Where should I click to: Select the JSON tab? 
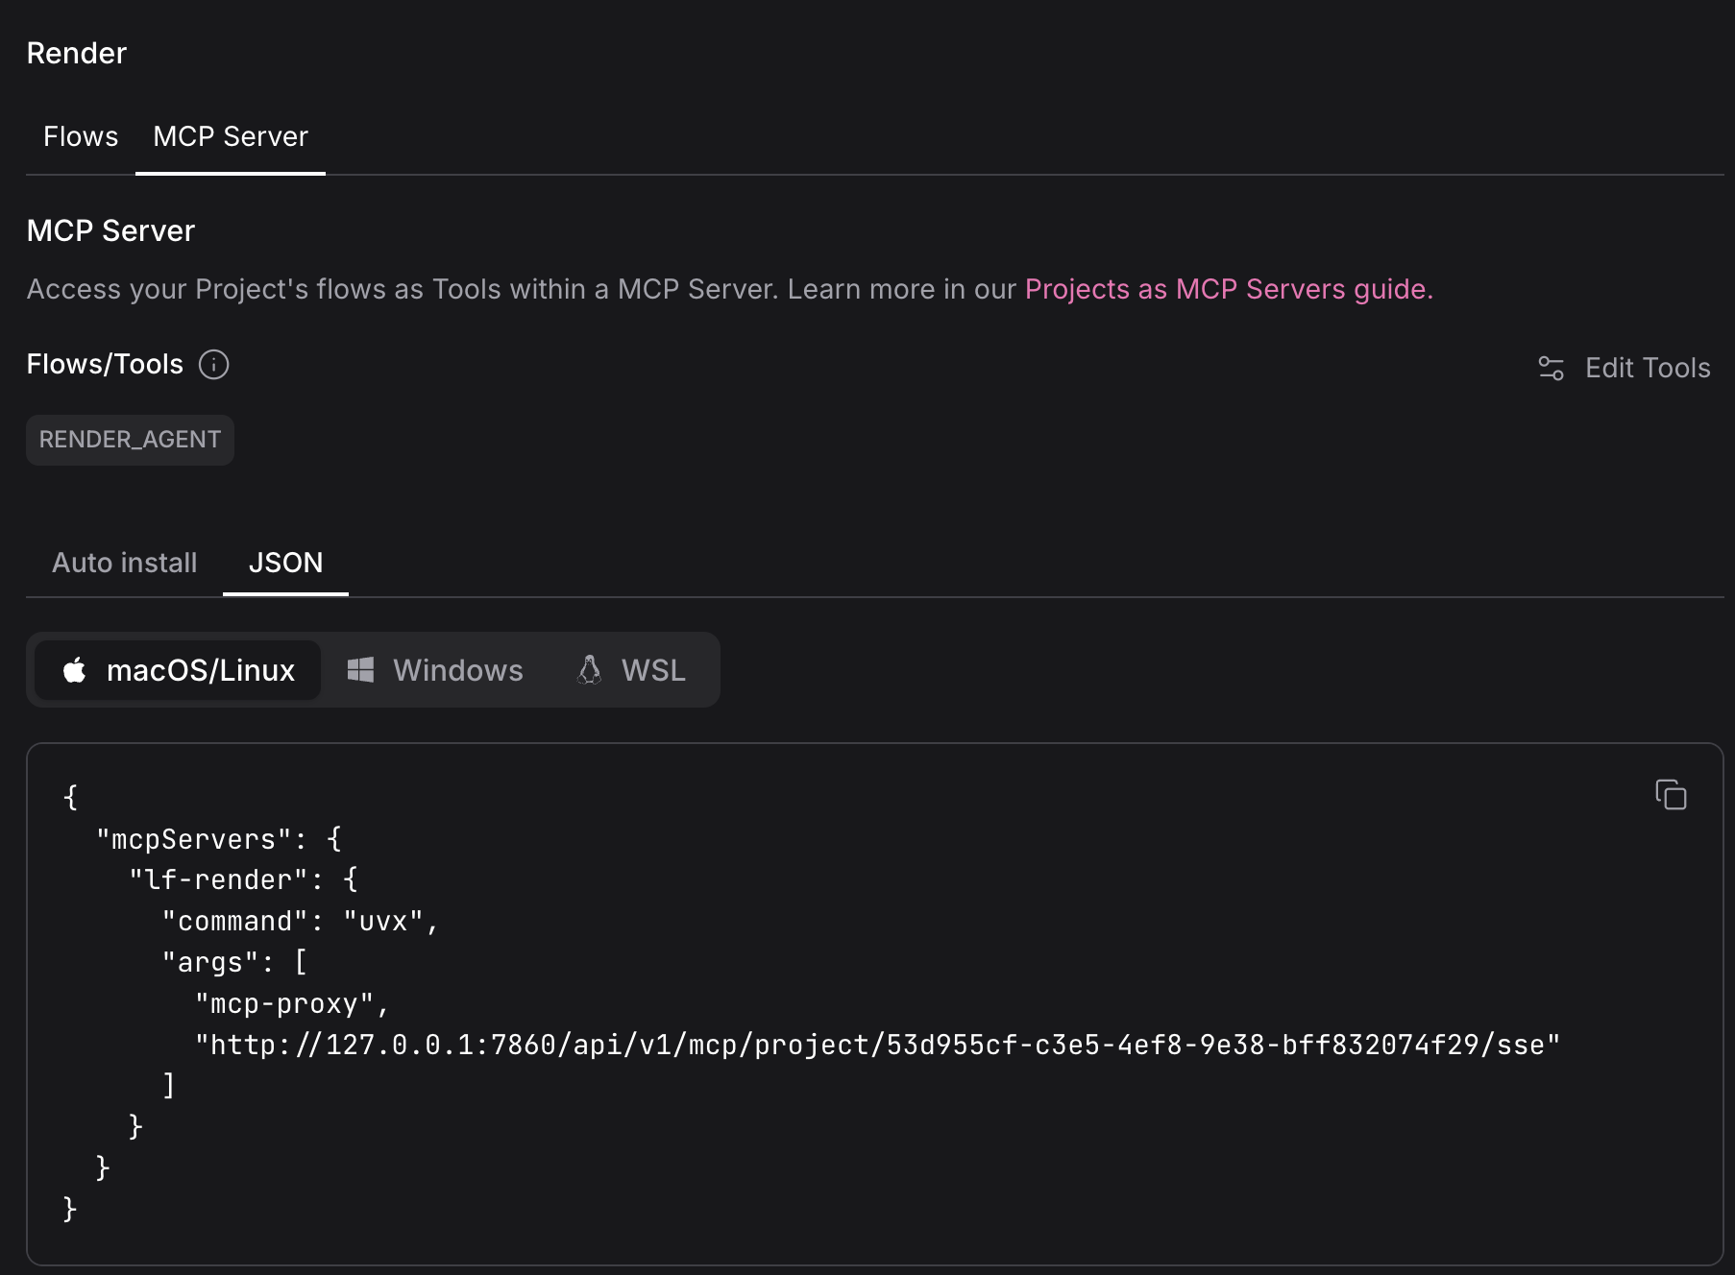(x=285, y=562)
